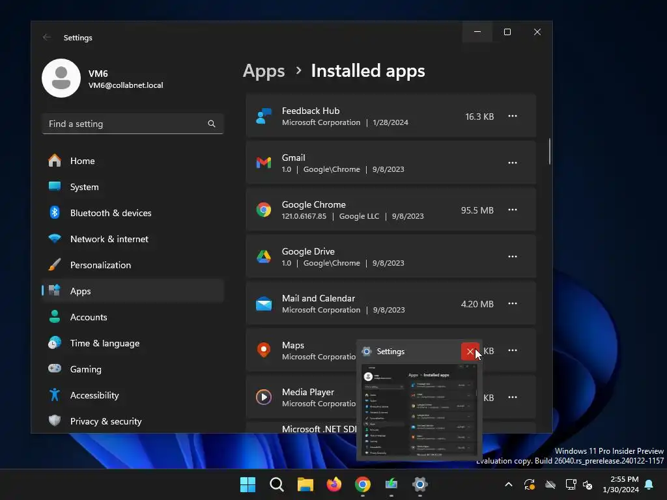This screenshot has height=500, width=667.
Task: Go to Gaming settings
Action: tap(133, 369)
